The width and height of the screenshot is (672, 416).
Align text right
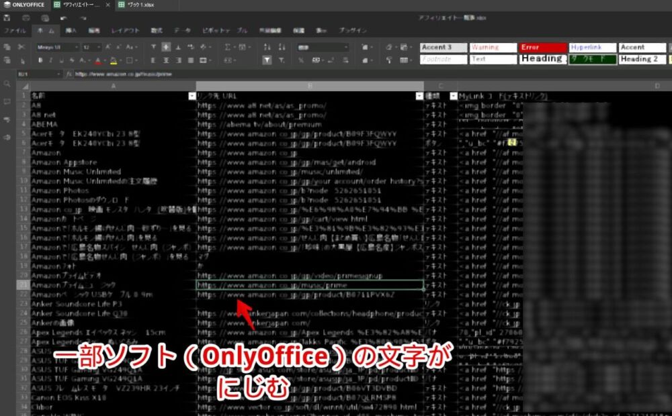(178, 60)
